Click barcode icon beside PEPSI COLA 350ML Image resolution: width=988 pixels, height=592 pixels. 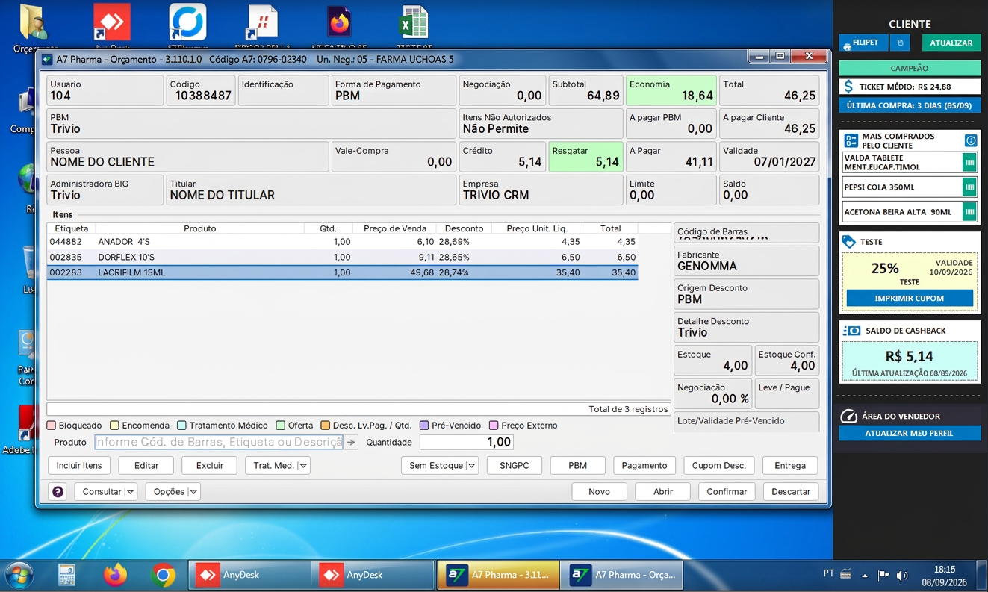click(969, 187)
